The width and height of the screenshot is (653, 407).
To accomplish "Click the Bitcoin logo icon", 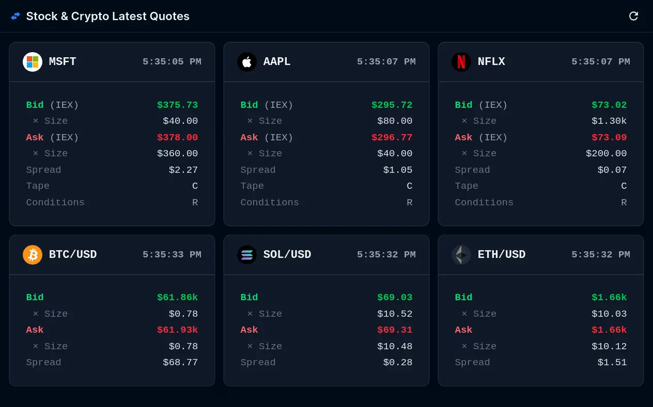I will 33,255.
